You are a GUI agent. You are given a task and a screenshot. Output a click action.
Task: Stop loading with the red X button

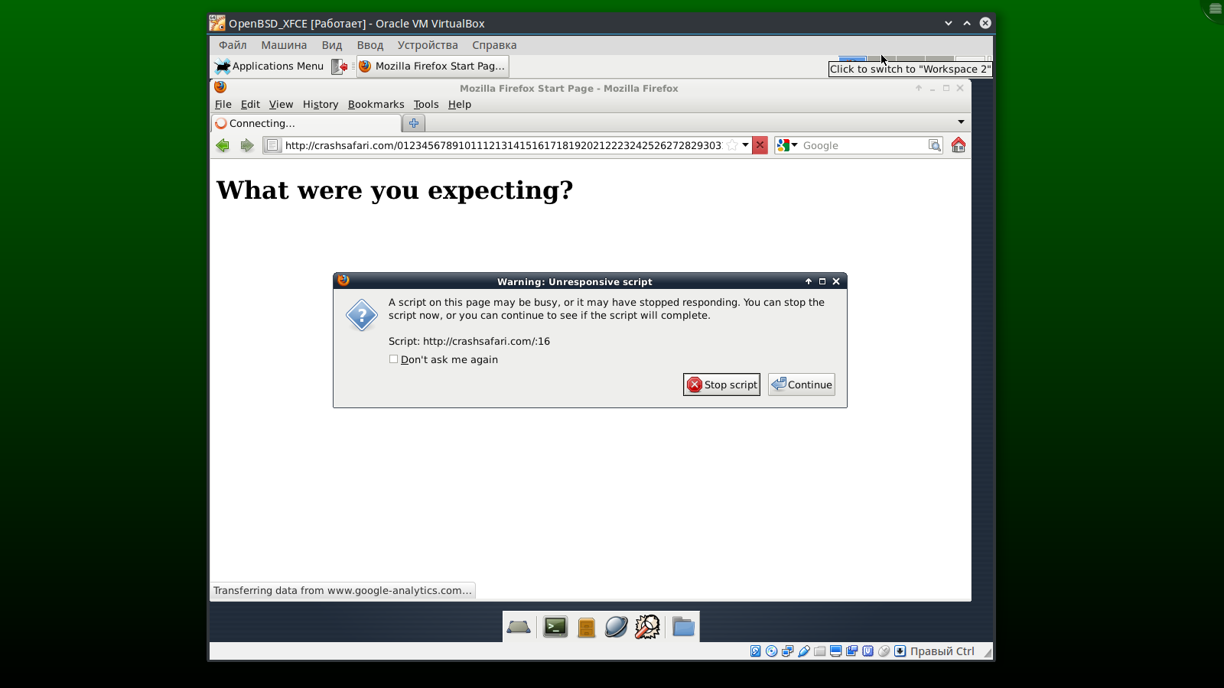(760, 145)
